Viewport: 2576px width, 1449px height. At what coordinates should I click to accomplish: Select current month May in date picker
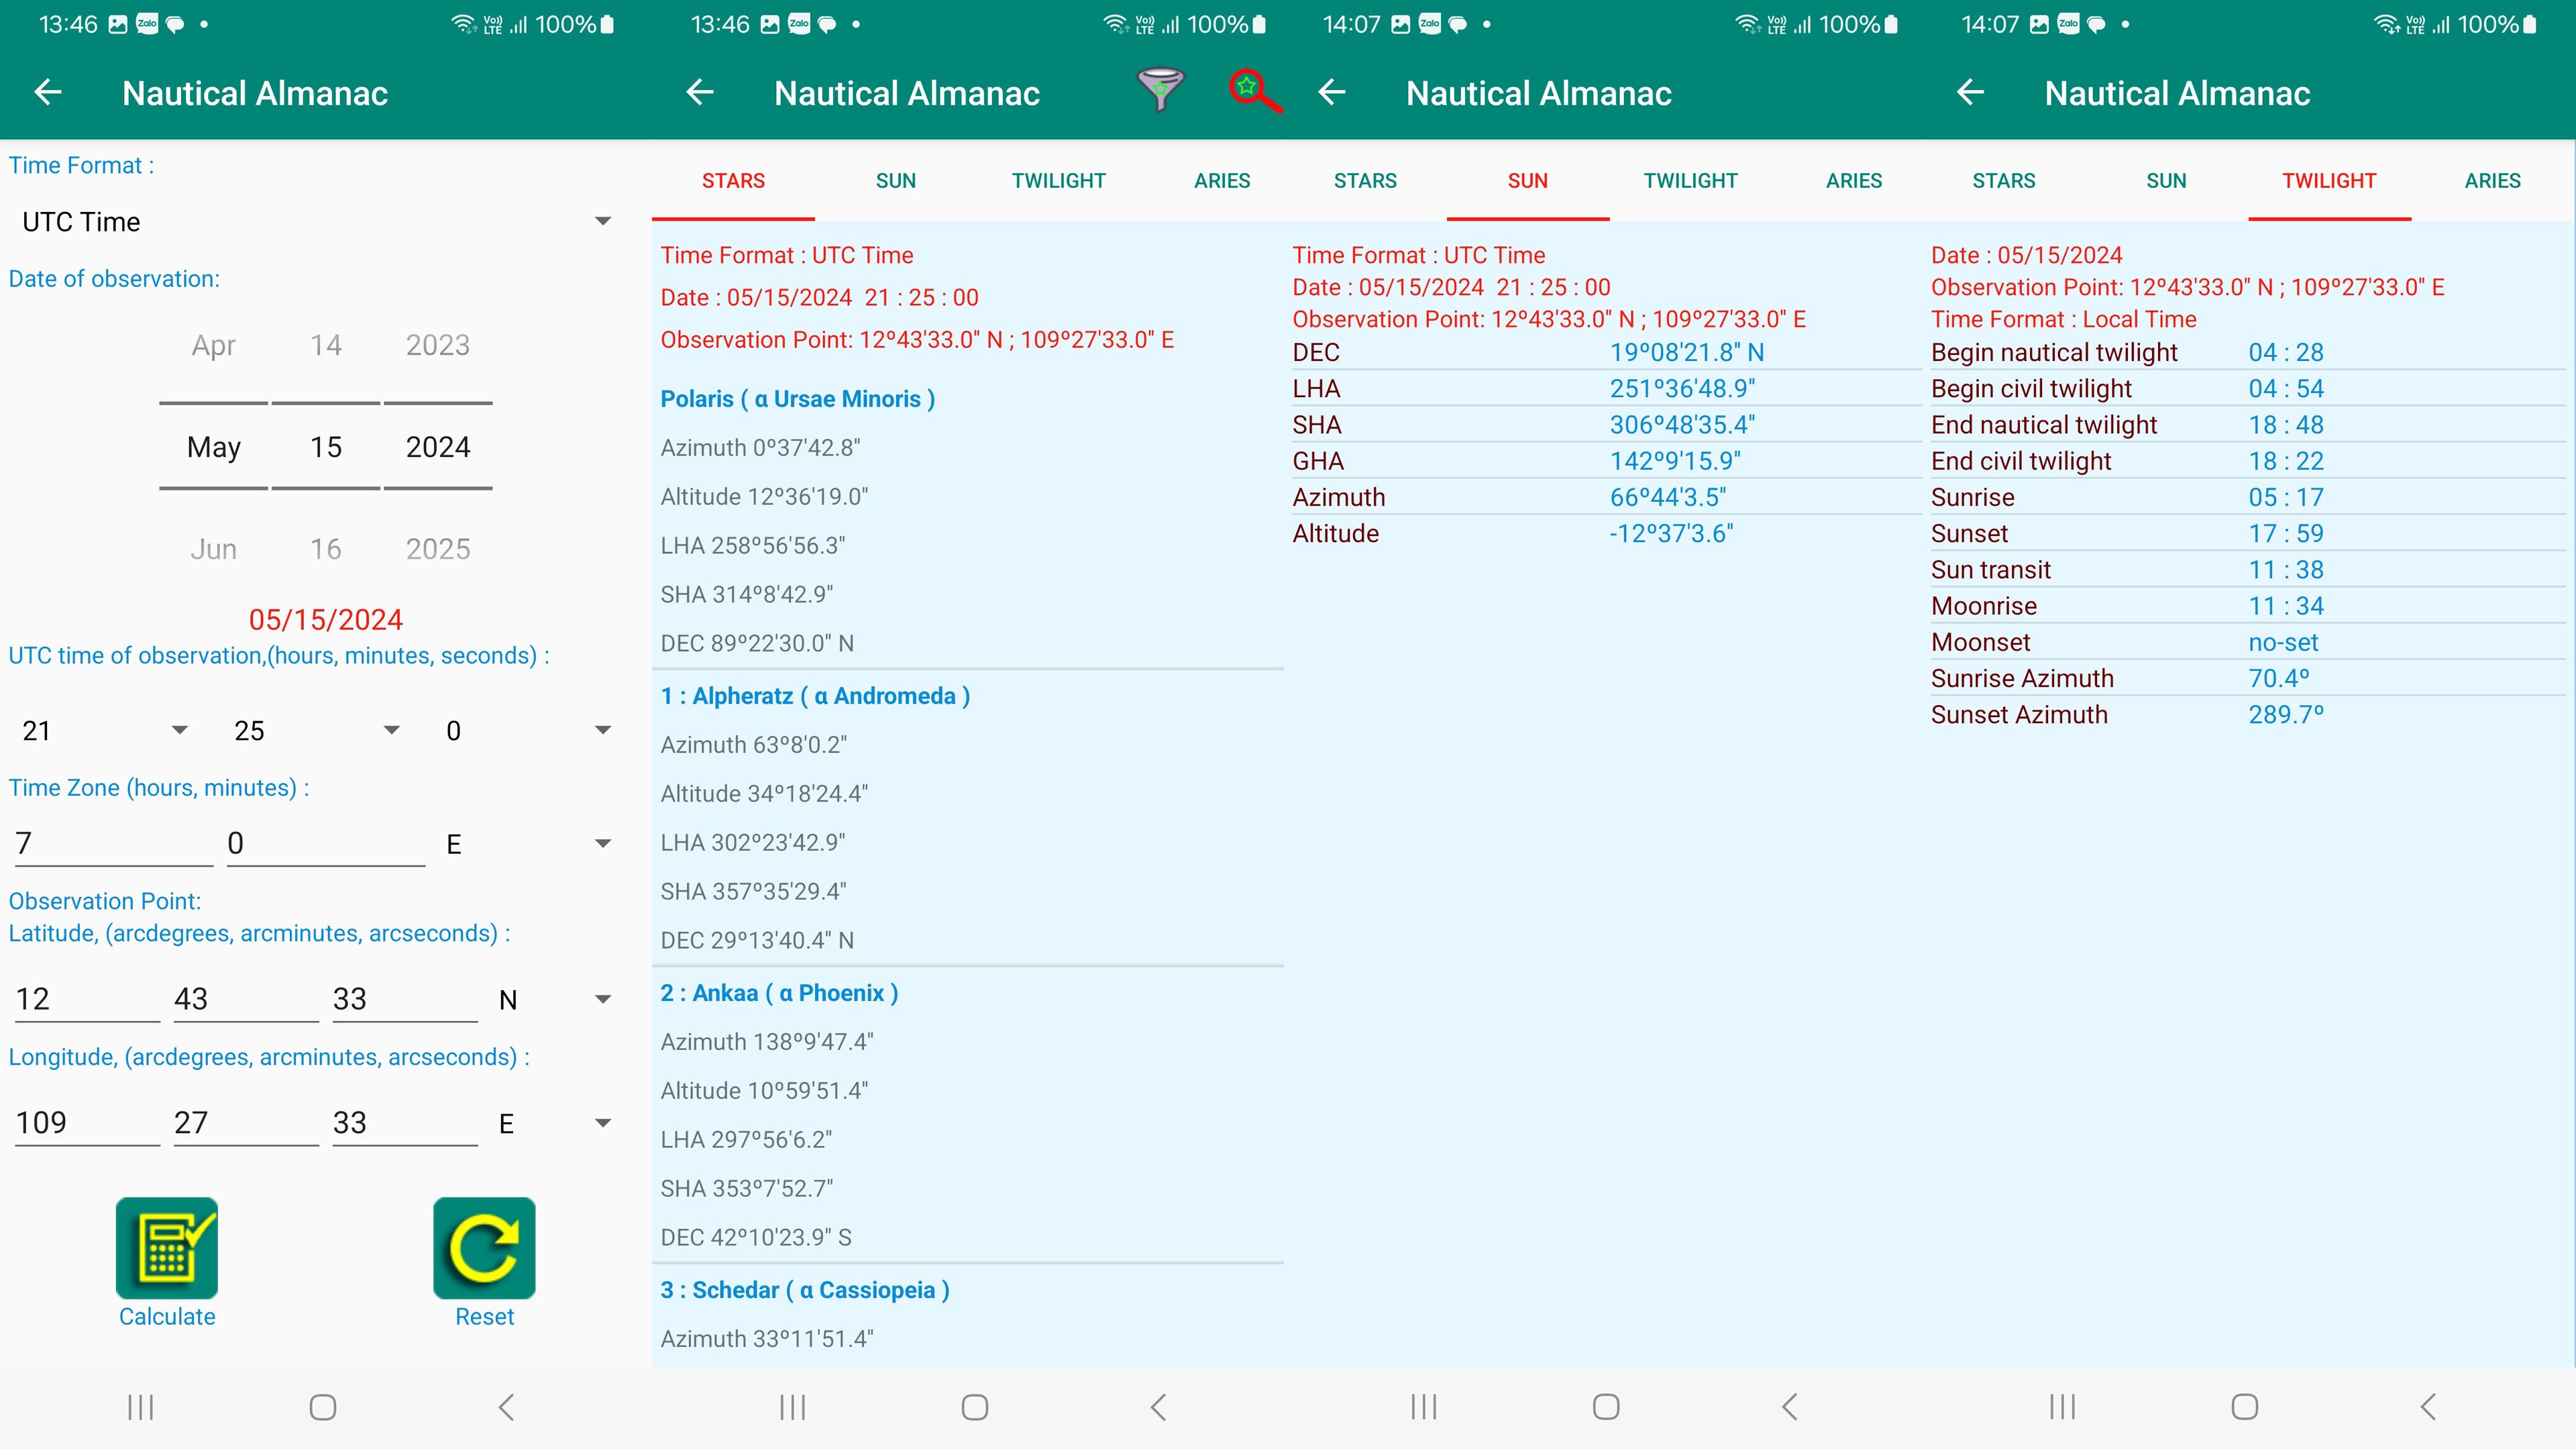214,447
